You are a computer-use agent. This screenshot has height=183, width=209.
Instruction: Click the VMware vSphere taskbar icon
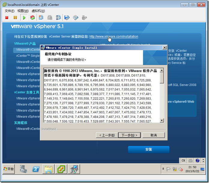coord(61,169)
